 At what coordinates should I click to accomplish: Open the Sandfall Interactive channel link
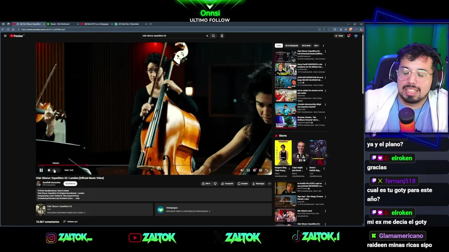point(51,182)
